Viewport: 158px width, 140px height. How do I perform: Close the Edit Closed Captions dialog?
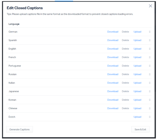[x=150, y=6]
